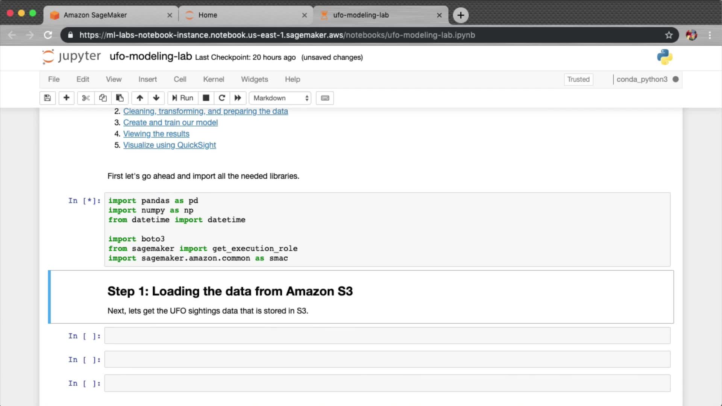Click the first empty code cell
Viewport: 722px width, 406px height.
(387, 336)
